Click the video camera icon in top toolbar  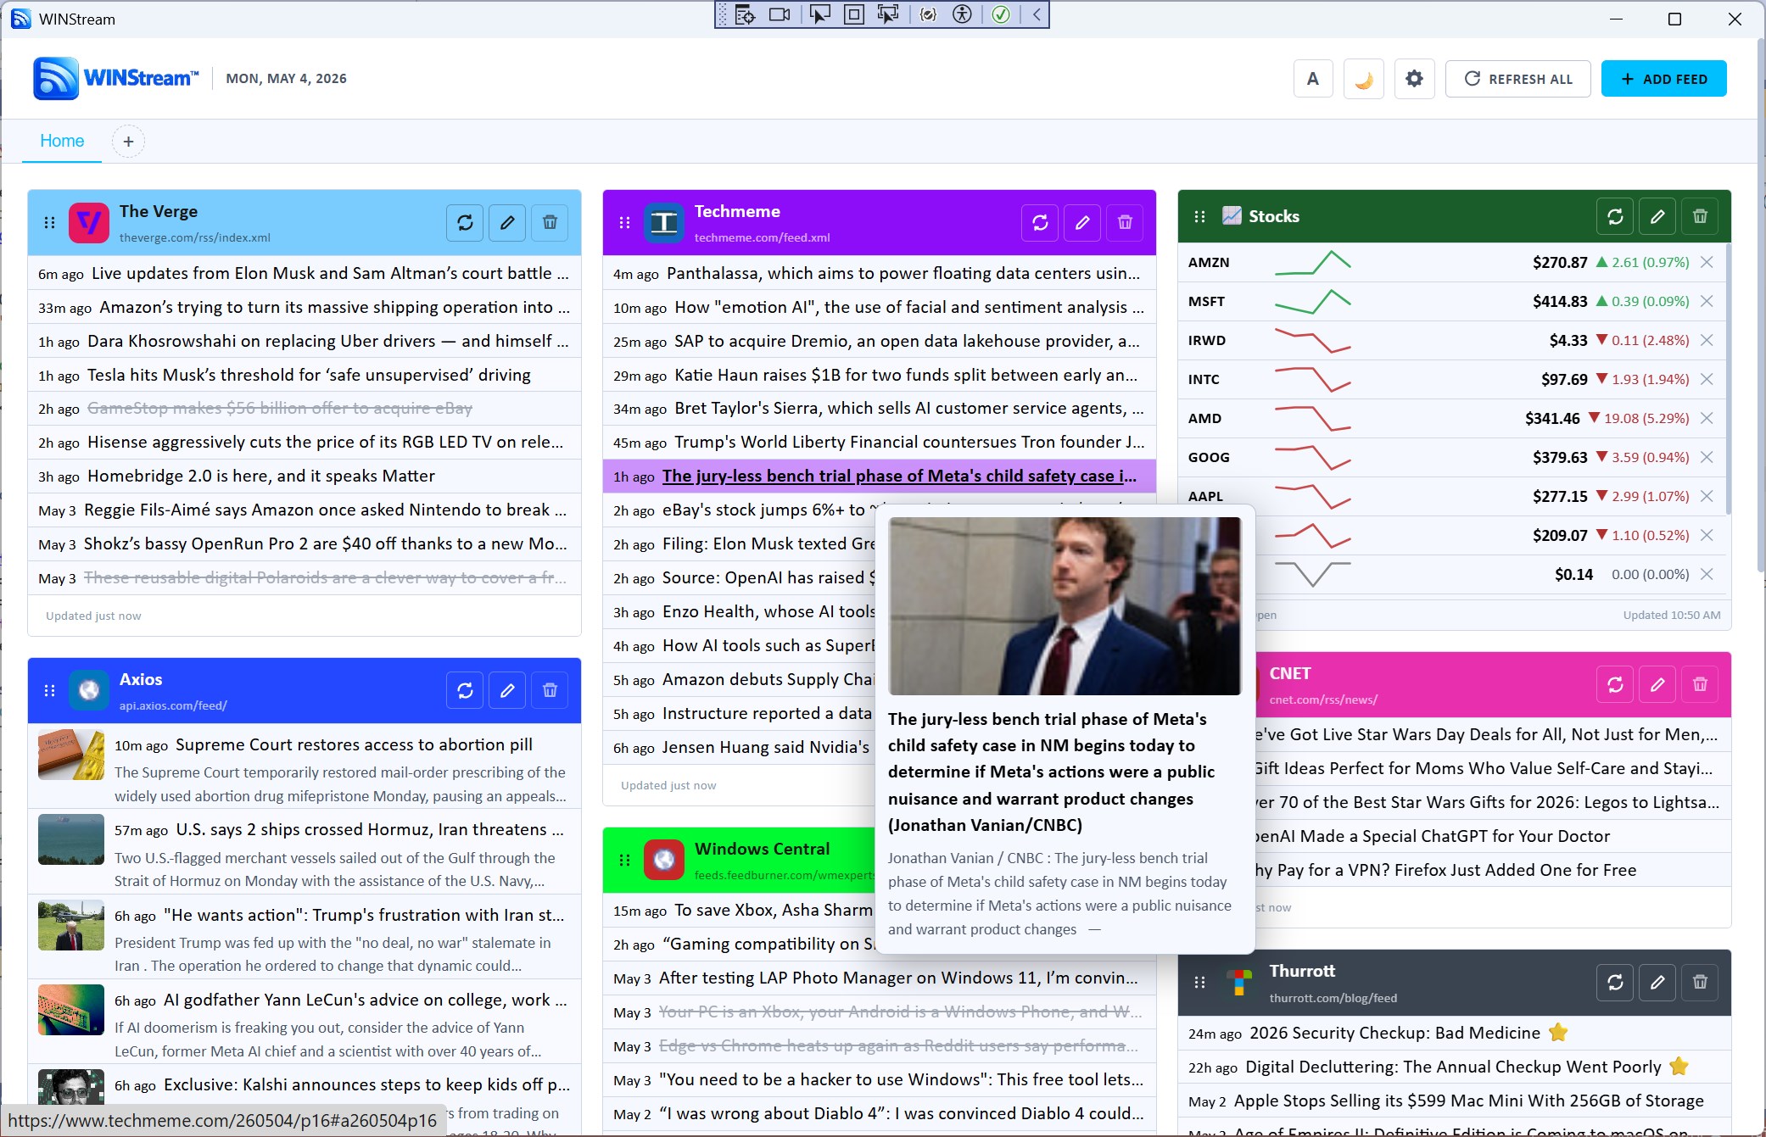[x=780, y=14]
